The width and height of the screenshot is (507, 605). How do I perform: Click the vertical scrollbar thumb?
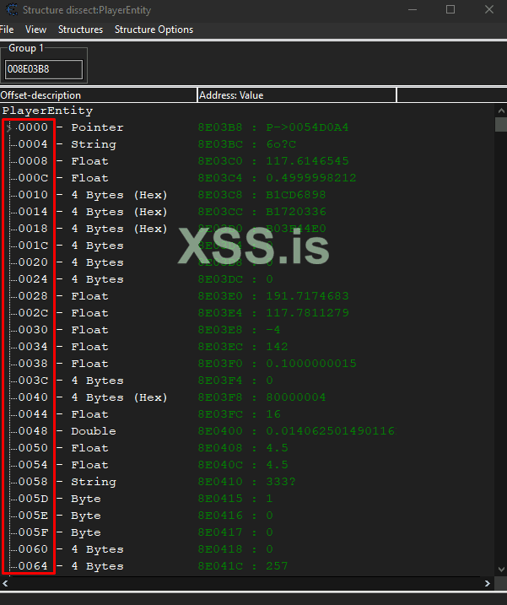[x=501, y=125]
